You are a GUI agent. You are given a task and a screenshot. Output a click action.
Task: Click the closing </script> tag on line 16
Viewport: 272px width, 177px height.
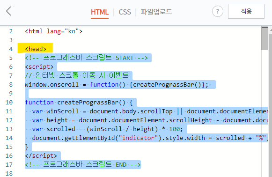click(x=41, y=156)
